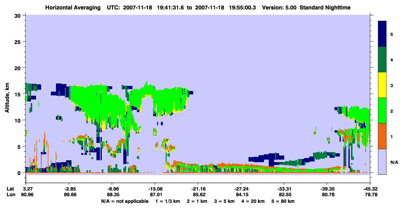Click the 'Lon' row label
The height and width of the screenshot is (210, 411).
(x=11, y=195)
